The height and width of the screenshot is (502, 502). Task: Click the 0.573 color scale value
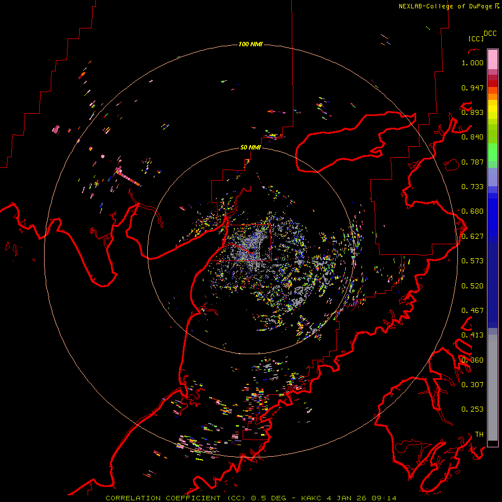472,261
